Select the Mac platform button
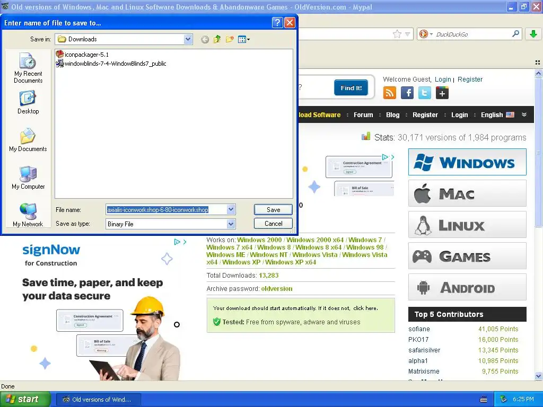 (467, 193)
